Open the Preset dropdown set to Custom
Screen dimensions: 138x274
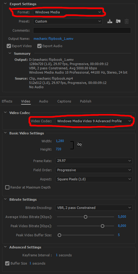68,21
